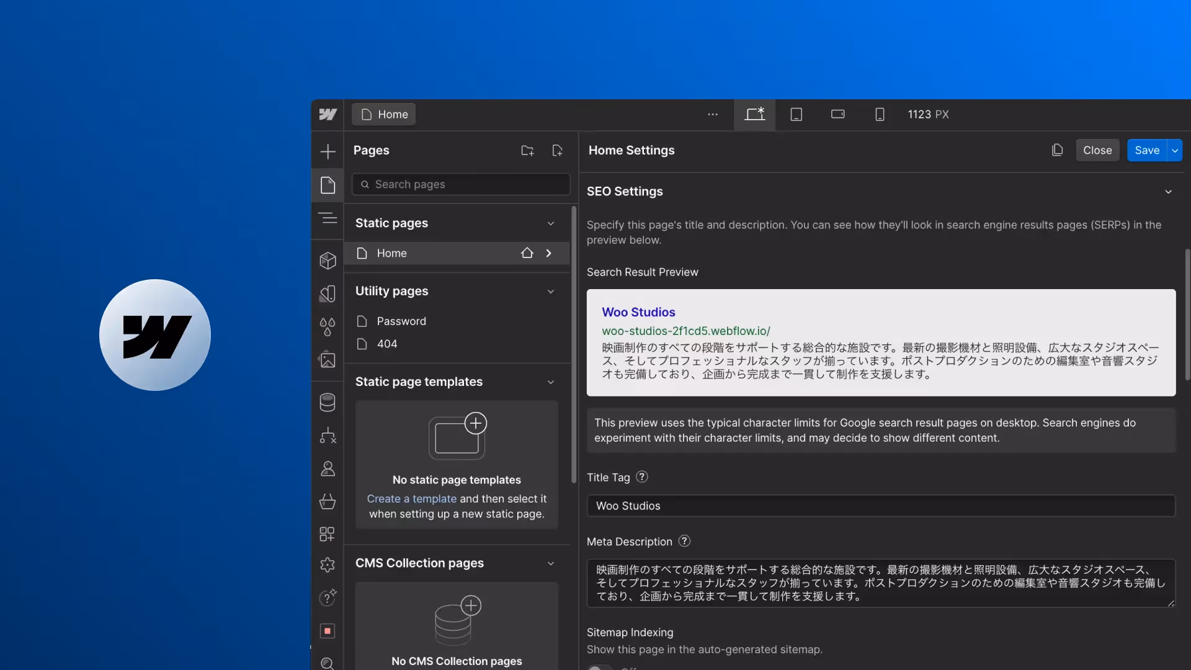
Task: Open the Add elements panel
Action: tap(328, 151)
